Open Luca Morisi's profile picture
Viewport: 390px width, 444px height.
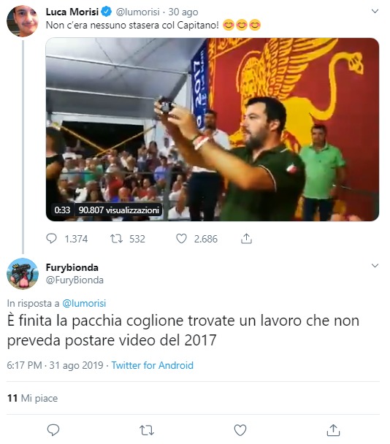point(23,21)
